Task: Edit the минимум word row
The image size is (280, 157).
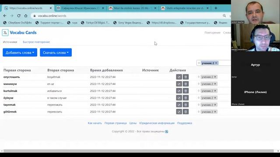Action: 179,84
